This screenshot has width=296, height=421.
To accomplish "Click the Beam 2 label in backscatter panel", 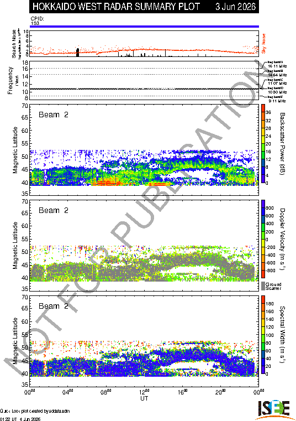I will 54,115.
